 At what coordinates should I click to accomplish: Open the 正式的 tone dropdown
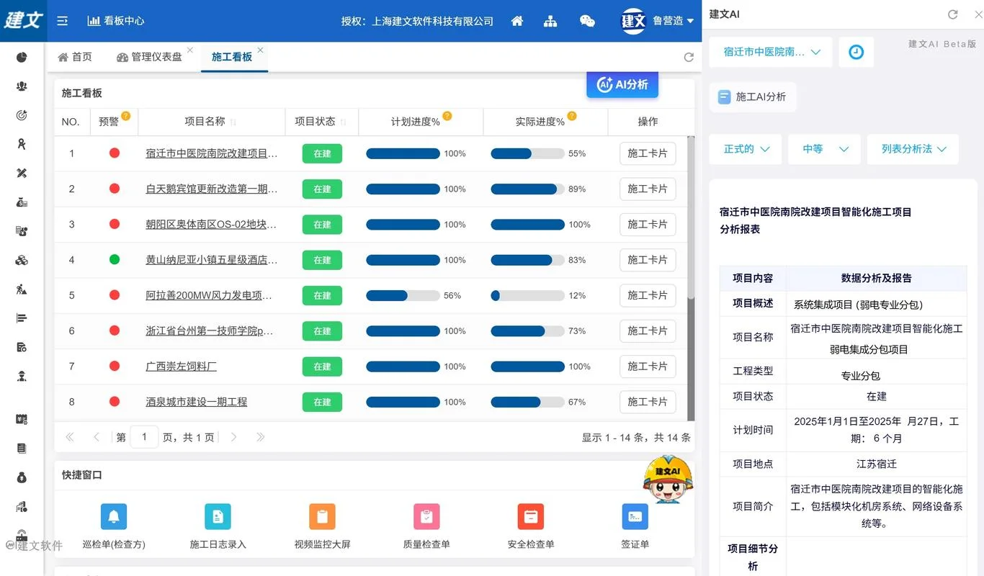pyautogui.click(x=746, y=149)
